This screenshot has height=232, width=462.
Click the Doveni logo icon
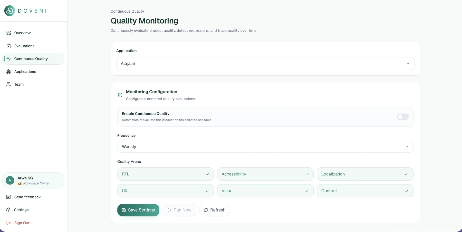(9, 11)
